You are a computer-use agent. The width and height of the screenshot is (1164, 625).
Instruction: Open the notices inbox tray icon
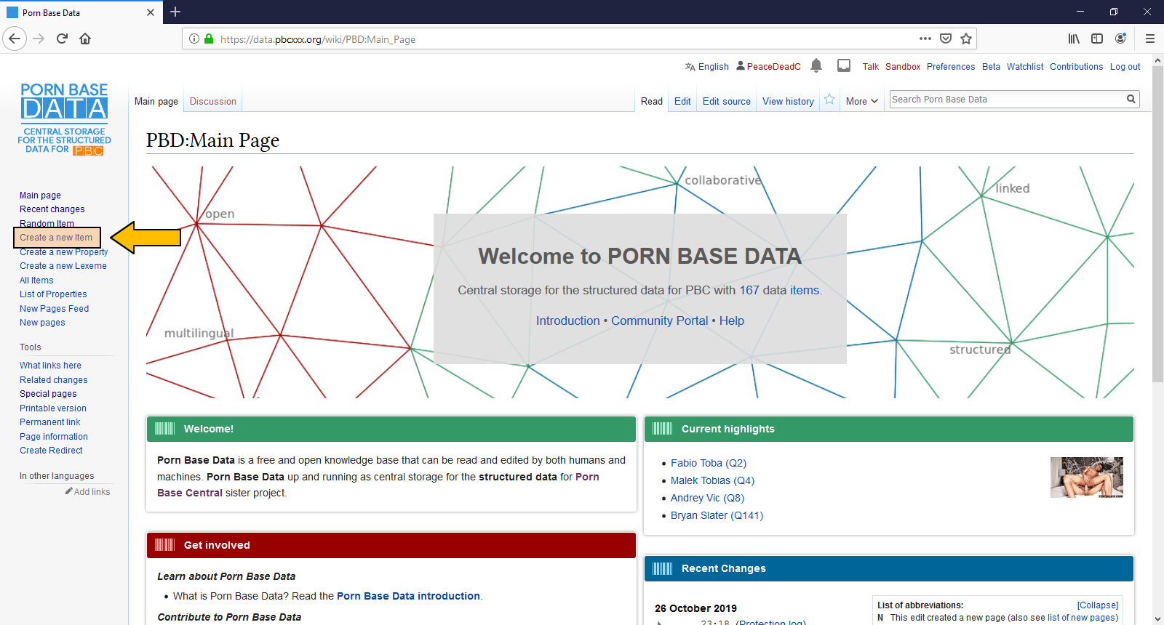pos(844,65)
